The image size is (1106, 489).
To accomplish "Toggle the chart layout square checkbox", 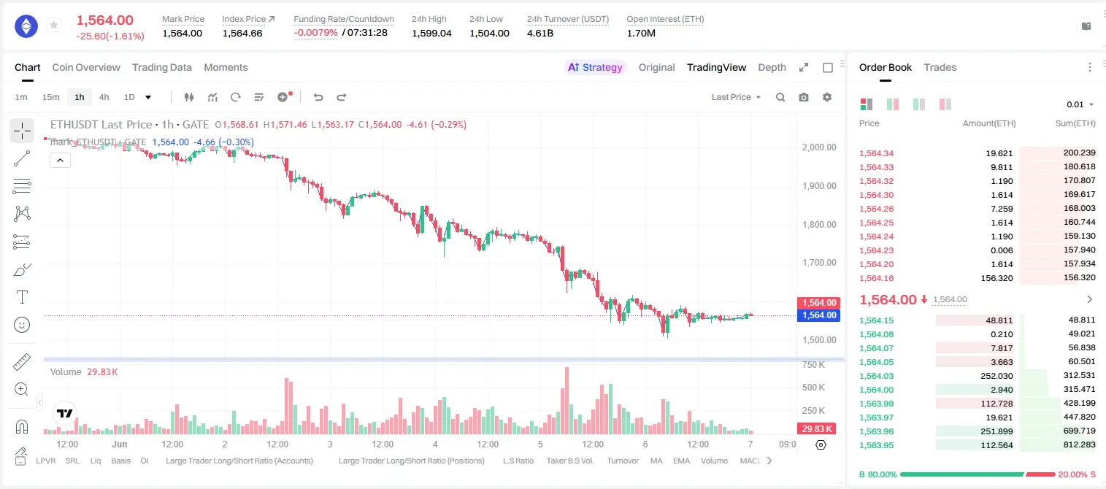I will click(828, 67).
